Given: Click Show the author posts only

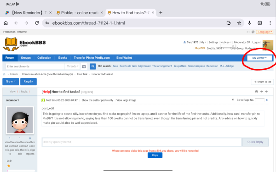Looking at the screenshot, I should coord(98,100).
